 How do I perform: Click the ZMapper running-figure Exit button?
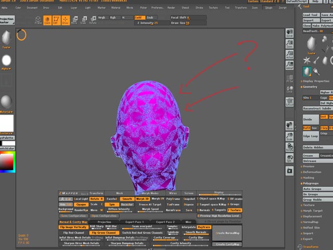coord(66,199)
